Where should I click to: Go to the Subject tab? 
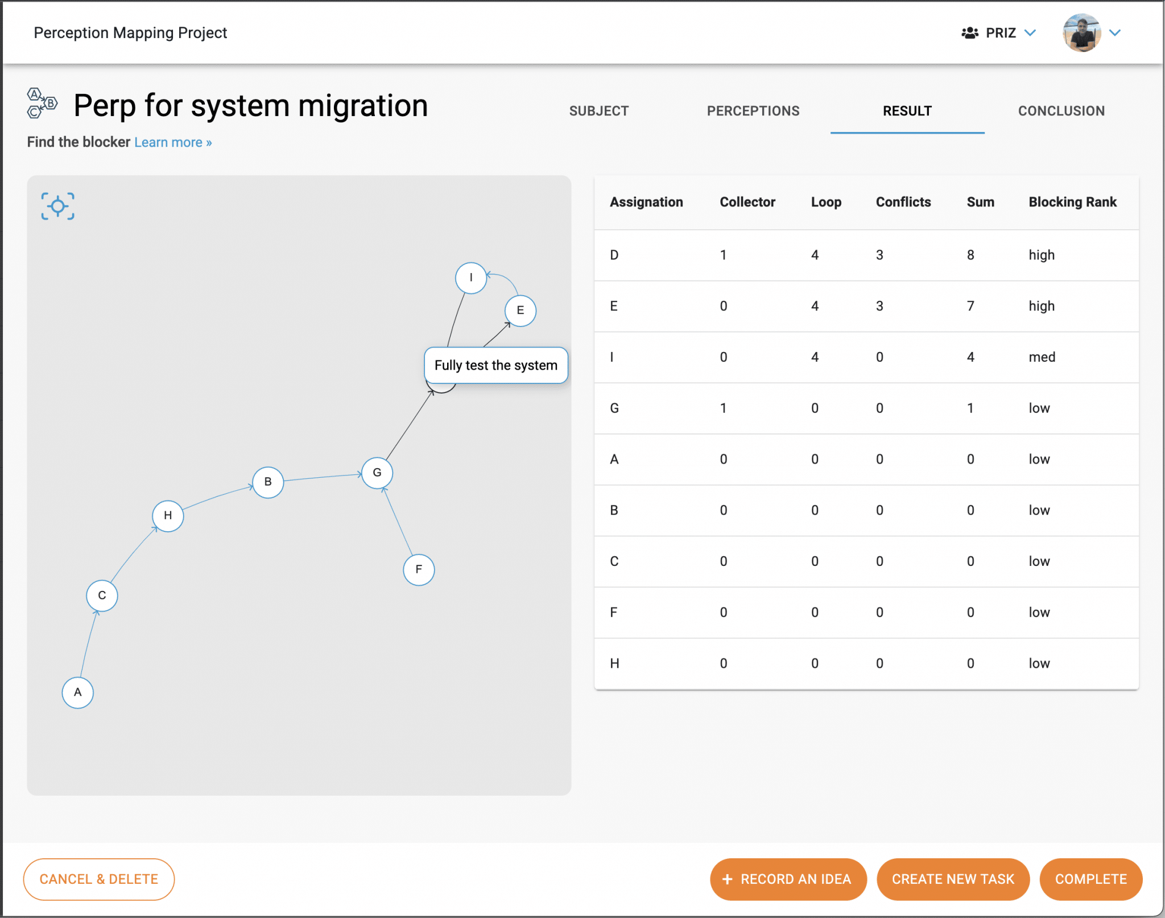pyautogui.click(x=598, y=111)
